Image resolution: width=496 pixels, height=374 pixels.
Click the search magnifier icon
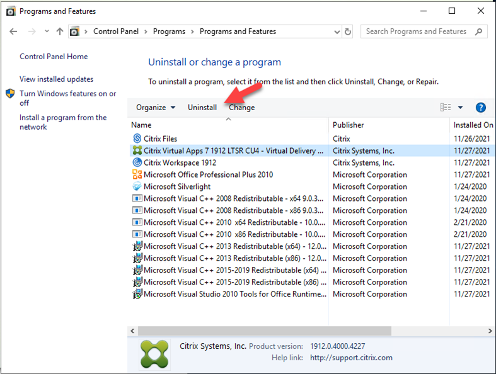[x=478, y=31]
